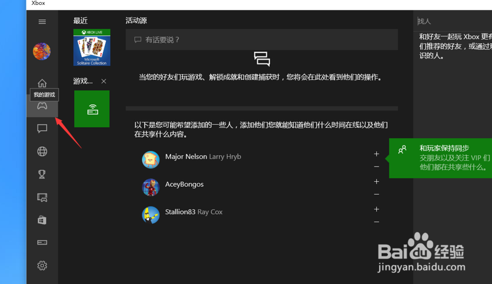492x284 pixels.
Task: Click the people icon in green banner
Action: pos(402,149)
